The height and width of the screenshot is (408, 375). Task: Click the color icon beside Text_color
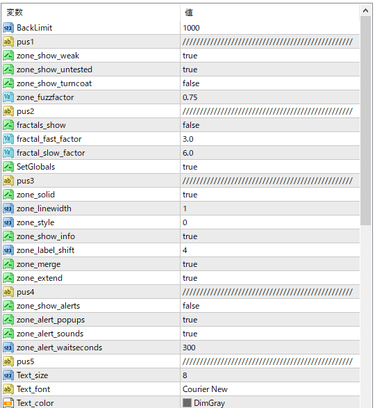click(8, 403)
